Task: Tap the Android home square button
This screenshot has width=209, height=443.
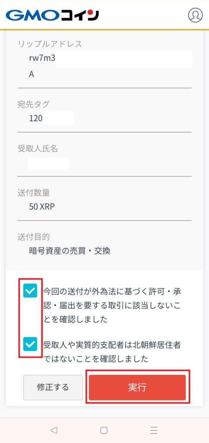Action: click(104, 430)
